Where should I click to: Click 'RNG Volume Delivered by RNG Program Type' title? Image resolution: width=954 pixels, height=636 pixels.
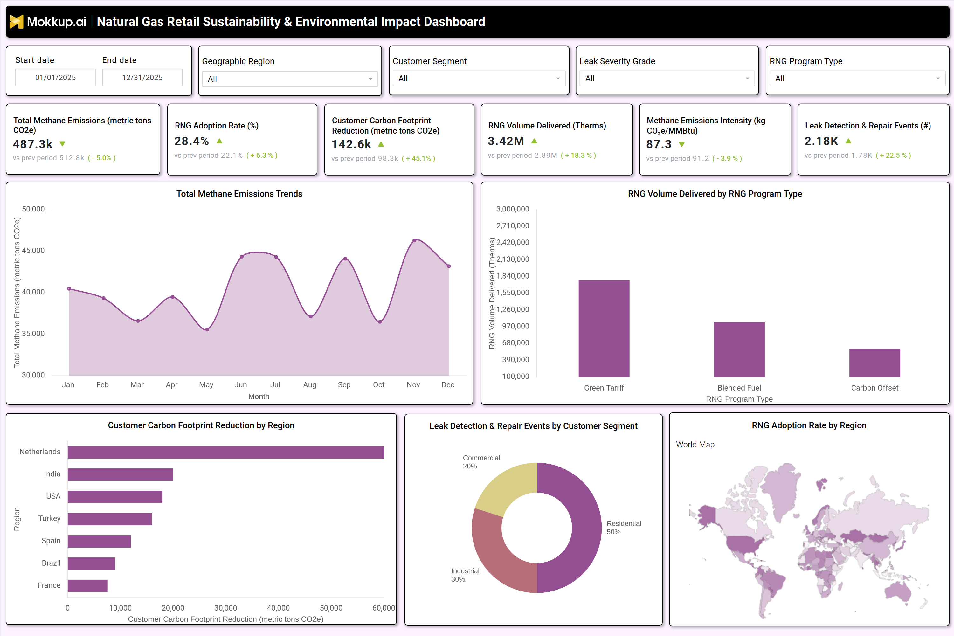pyautogui.click(x=715, y=194)
